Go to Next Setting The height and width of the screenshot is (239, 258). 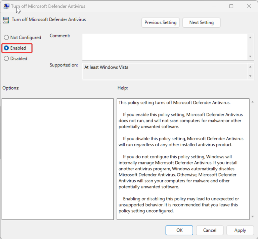(202, 22)
